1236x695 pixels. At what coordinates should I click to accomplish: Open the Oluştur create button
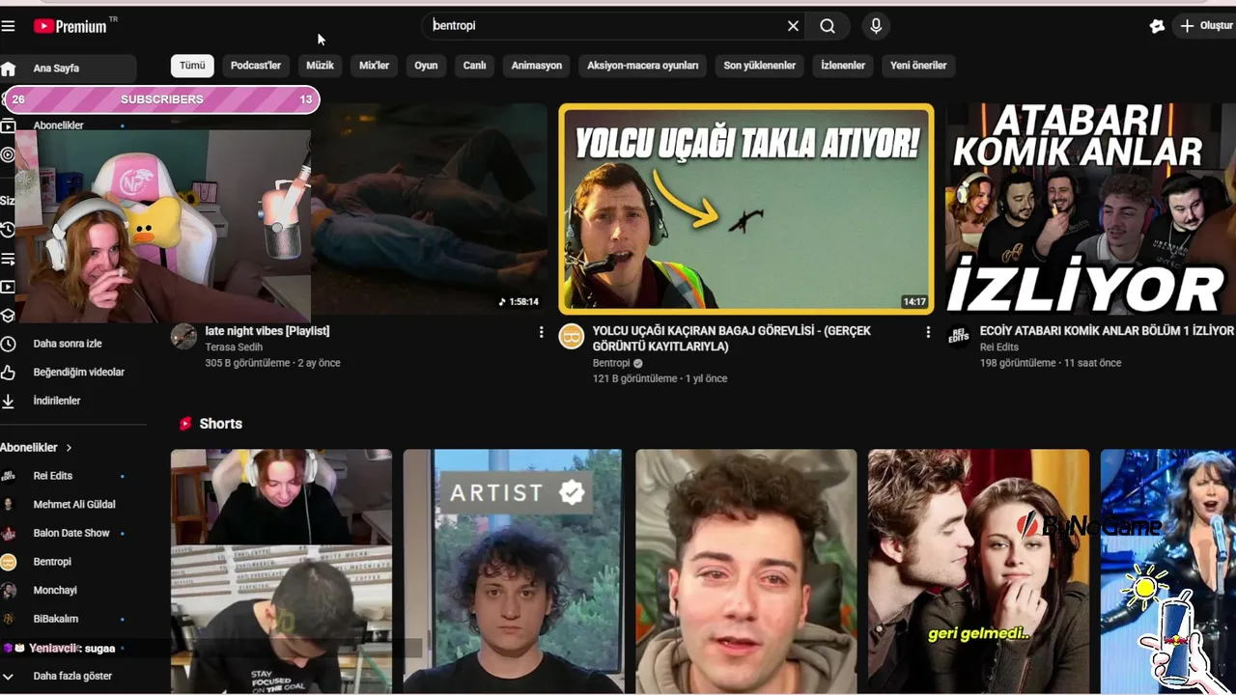[x=1205, y=26]
